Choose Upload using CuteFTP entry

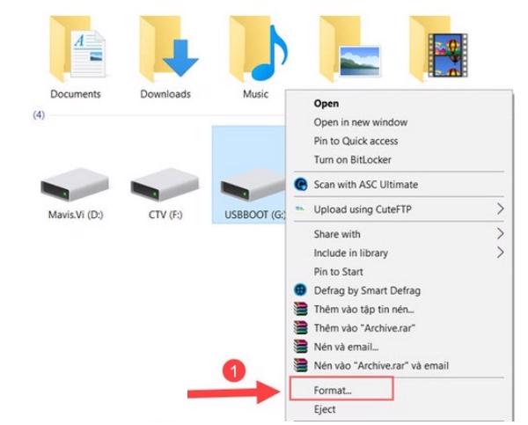363,209
